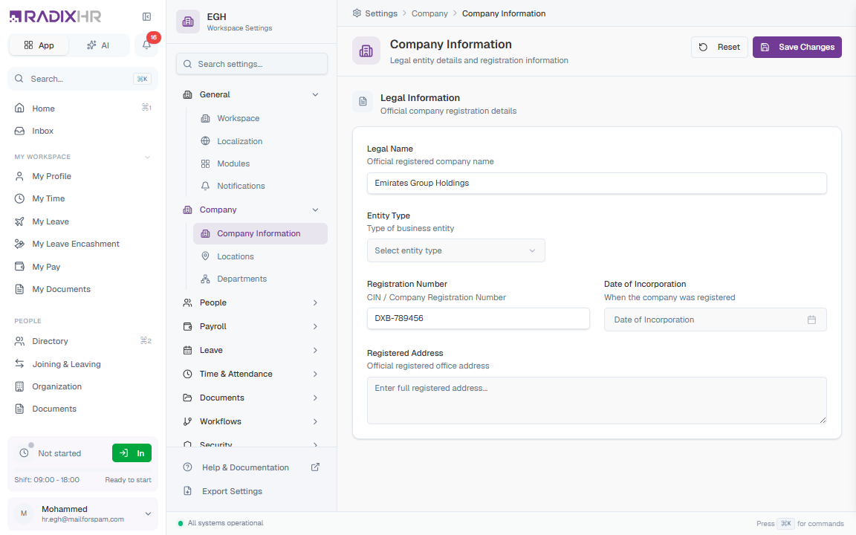Expand the Time & Attendance section

pyautogui.click(x=315, y=374)
